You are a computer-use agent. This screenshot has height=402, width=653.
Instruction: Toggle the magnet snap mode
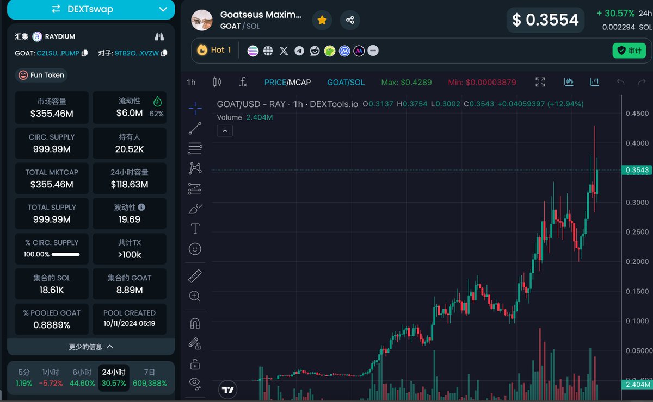(x=195, y=323)
